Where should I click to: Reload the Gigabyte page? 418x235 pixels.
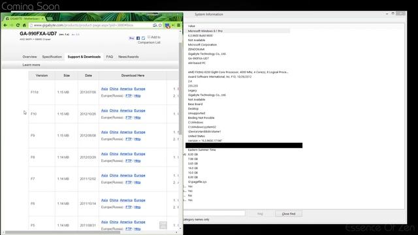click(x=18, y=25)
